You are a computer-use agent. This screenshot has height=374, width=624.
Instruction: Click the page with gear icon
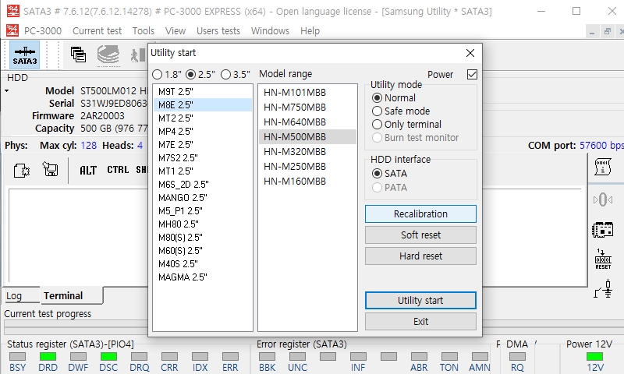22,171
